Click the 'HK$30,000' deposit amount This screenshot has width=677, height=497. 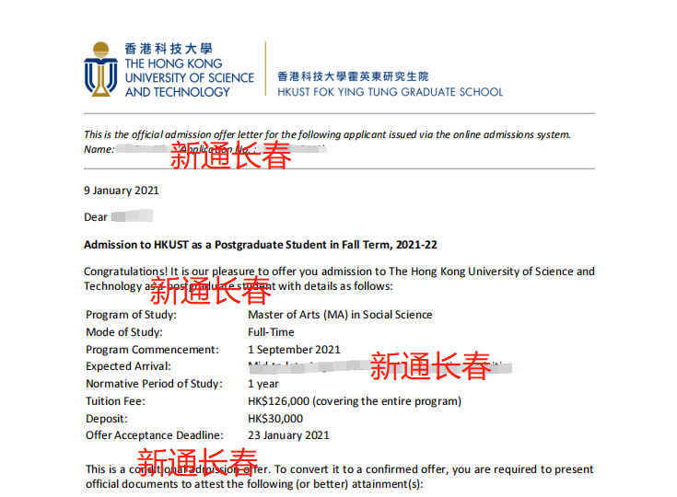[x=275, y=419]
